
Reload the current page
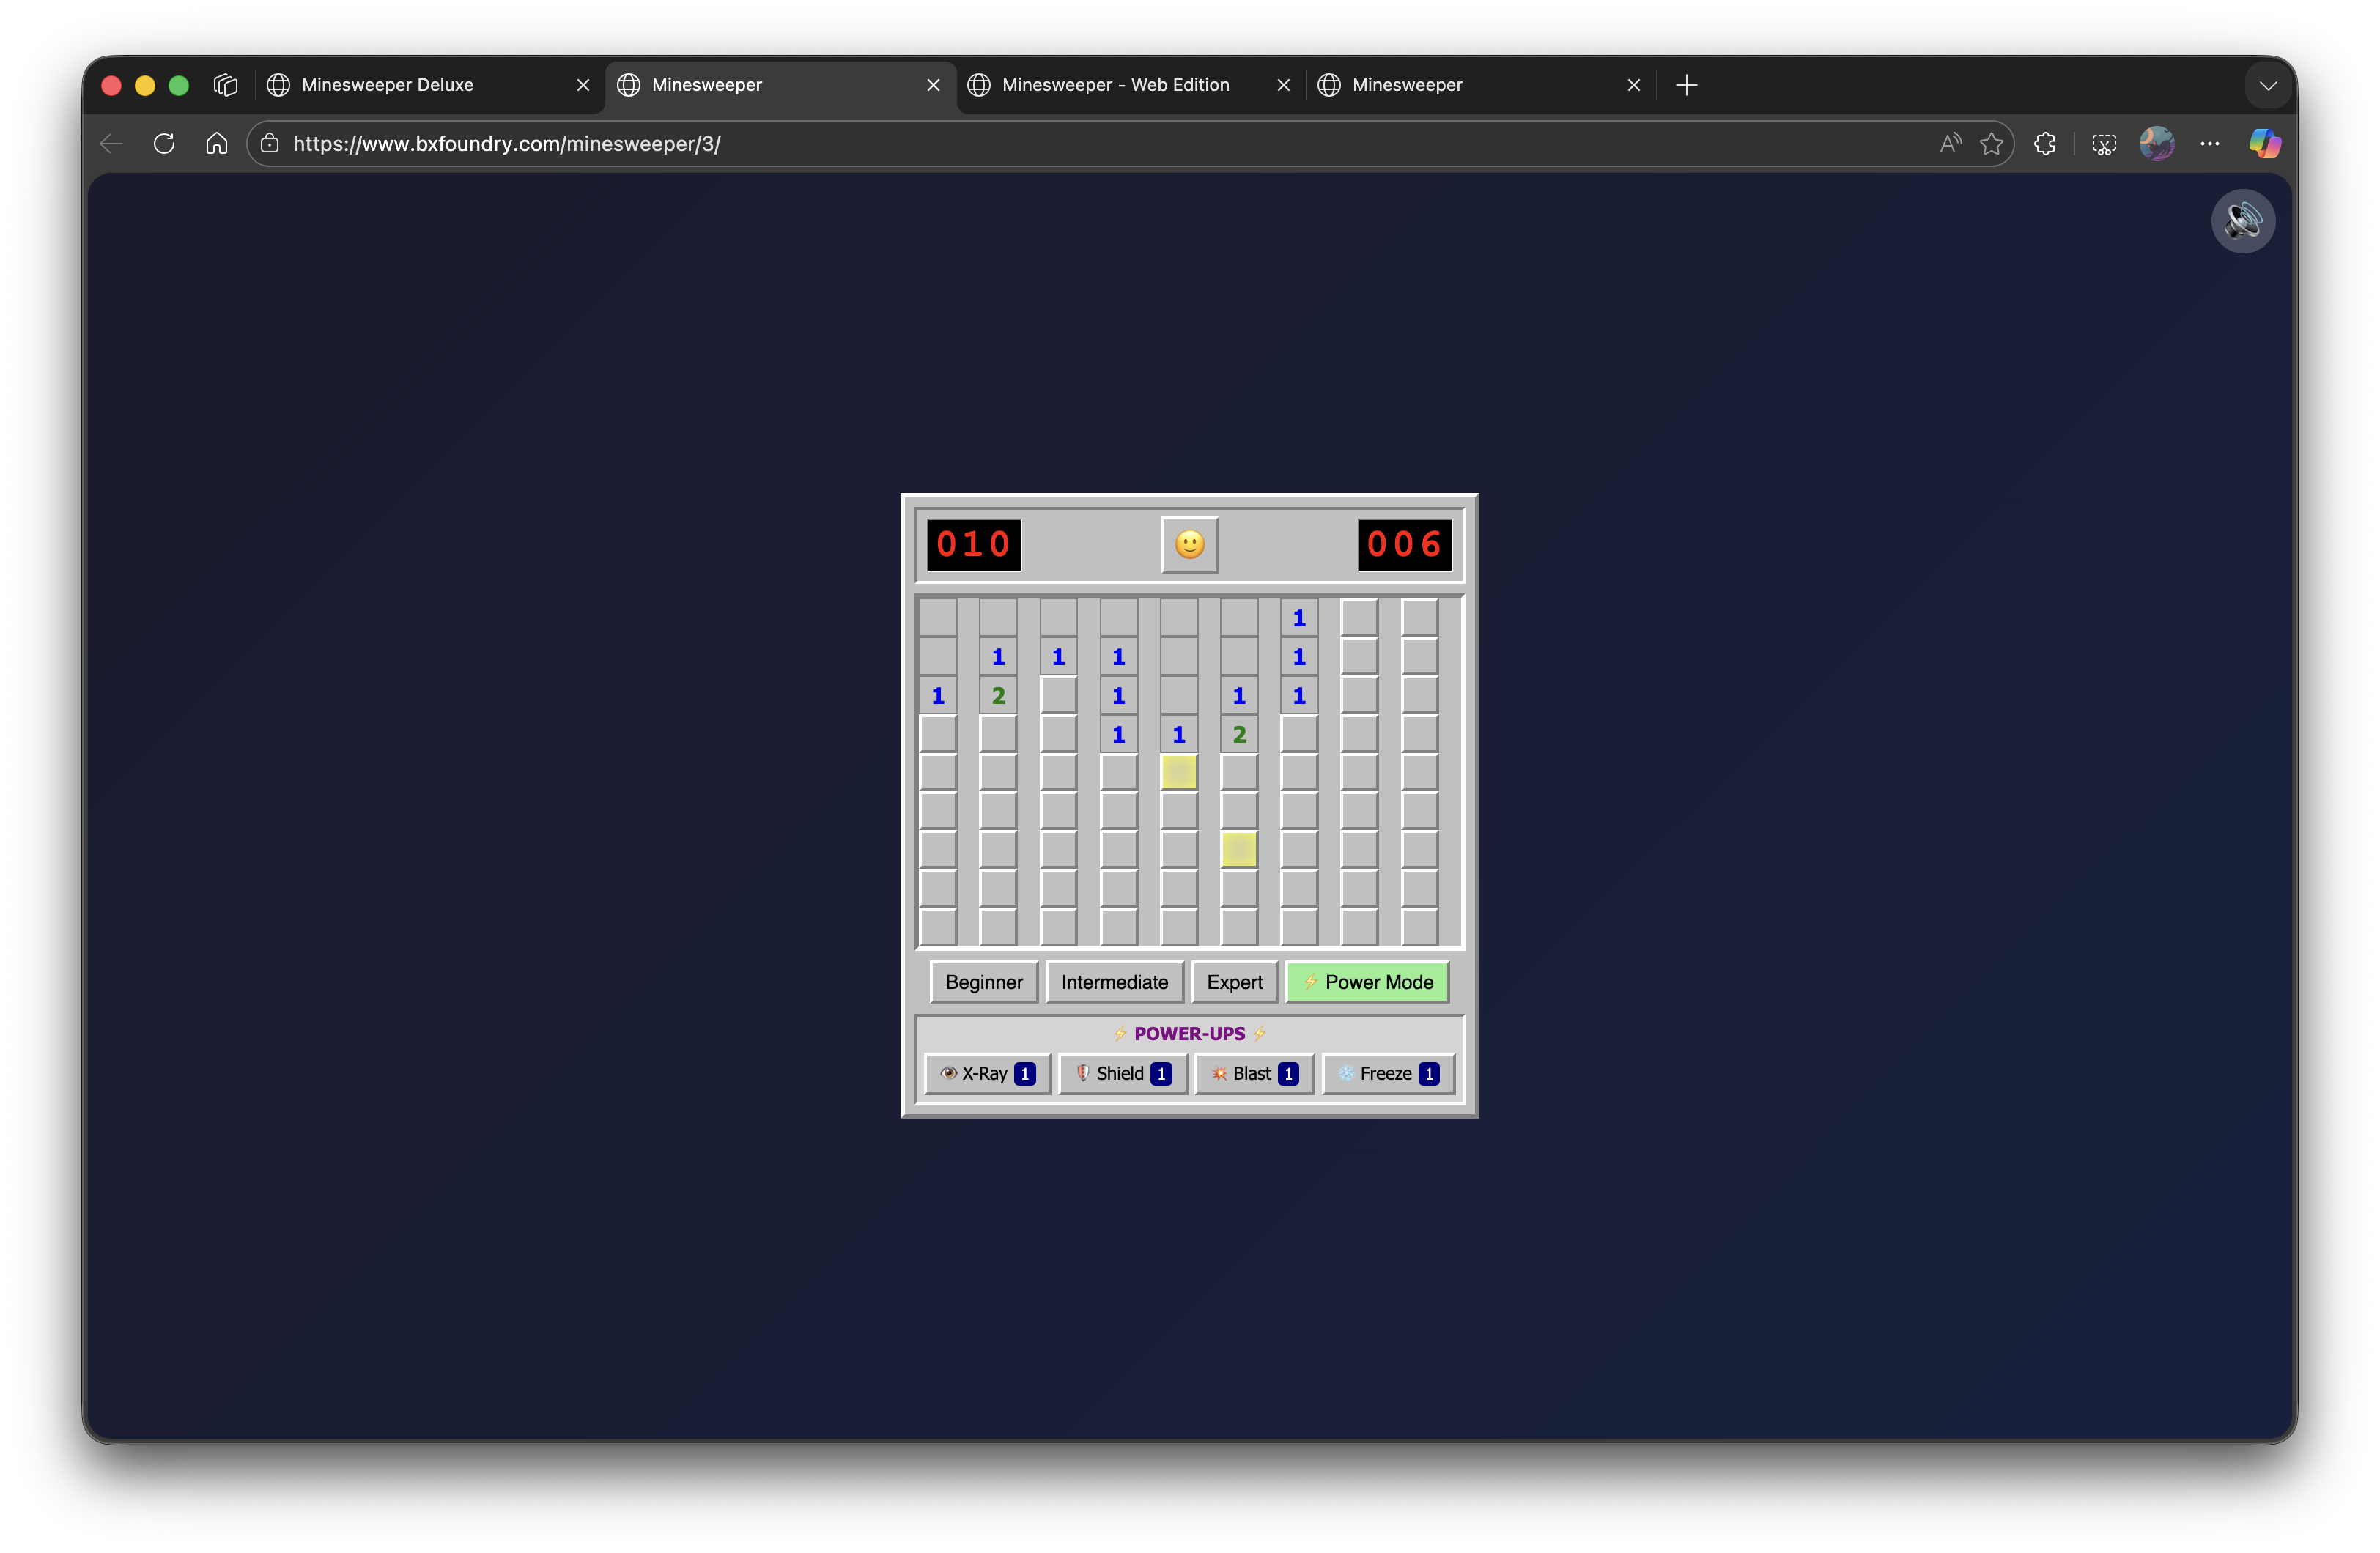tap(163, 143)
